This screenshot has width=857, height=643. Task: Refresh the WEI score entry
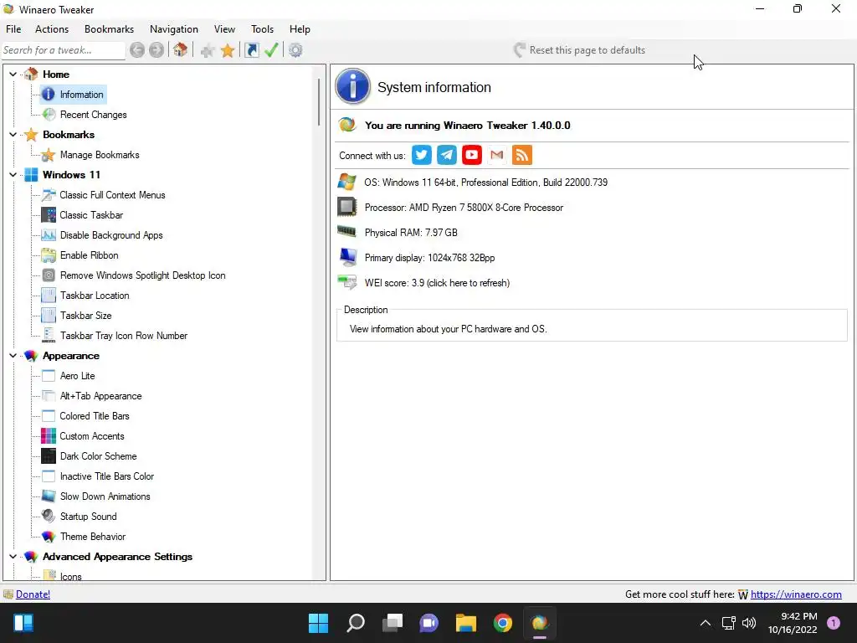[x=437, y=283]
